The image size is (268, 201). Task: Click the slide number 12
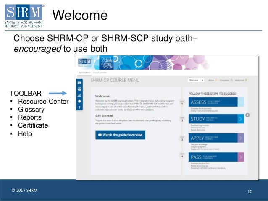(x=250, y=192)
